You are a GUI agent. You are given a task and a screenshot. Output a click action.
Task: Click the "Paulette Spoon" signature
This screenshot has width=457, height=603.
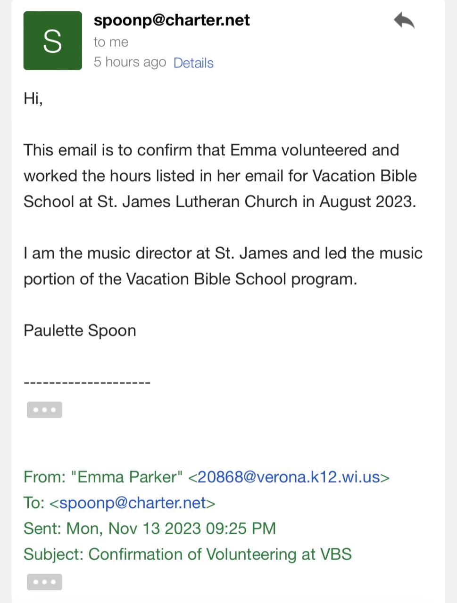pyautogui.click(x=80, y=330)
